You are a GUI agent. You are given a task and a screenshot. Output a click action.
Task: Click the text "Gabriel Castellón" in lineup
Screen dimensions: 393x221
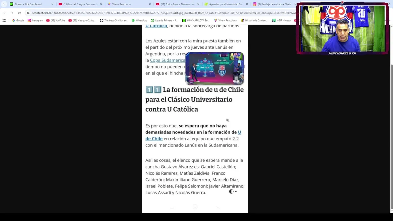218,167
